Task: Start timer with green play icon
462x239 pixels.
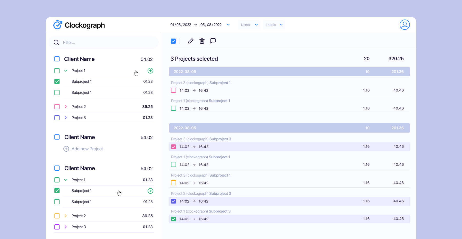Action: tap(150, 191)
